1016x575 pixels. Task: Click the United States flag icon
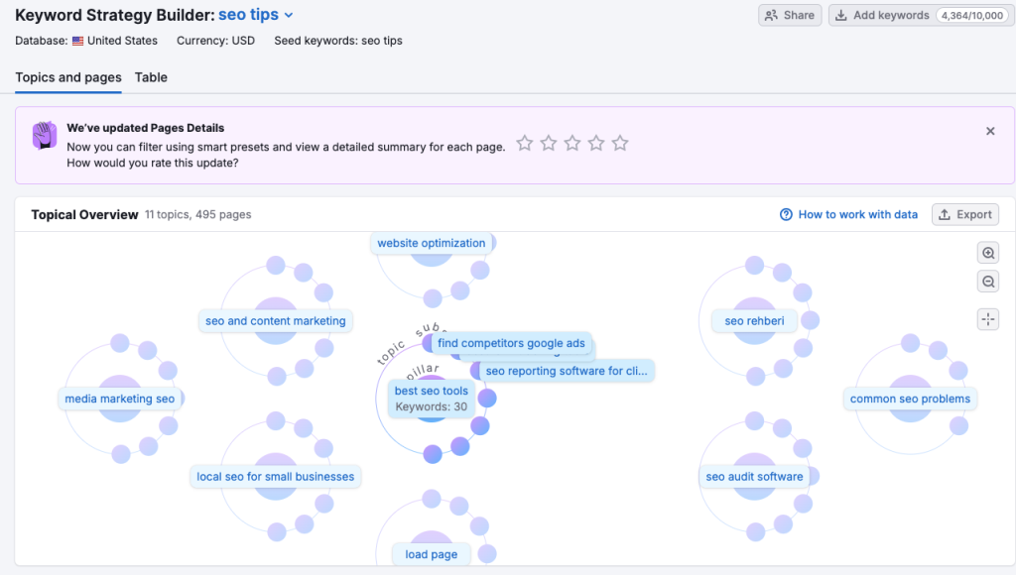pos(77,41)
